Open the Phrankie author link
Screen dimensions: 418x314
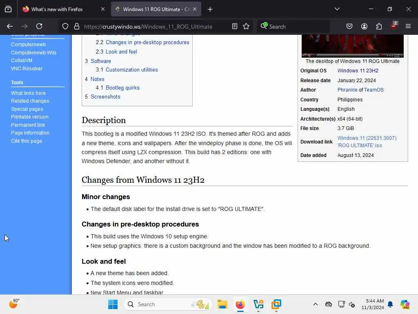coord(347,90)
